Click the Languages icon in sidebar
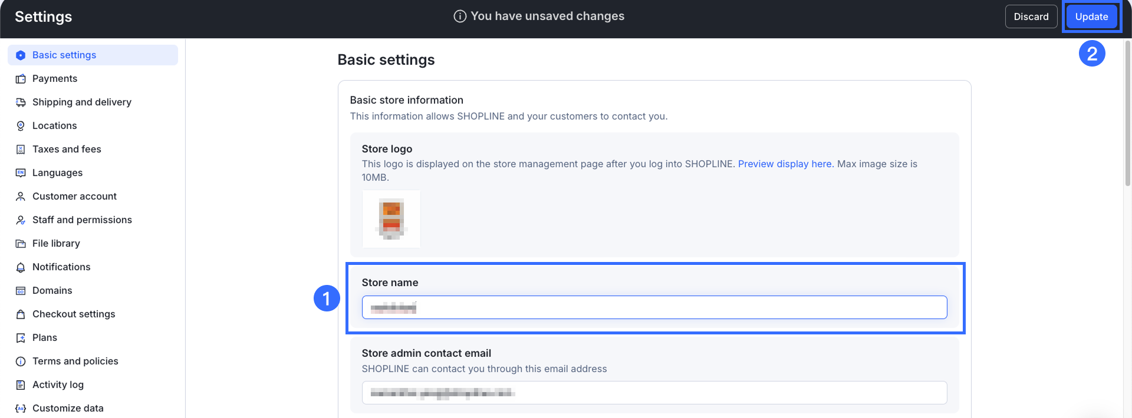The image size is (1132, 418). point(21,173)
